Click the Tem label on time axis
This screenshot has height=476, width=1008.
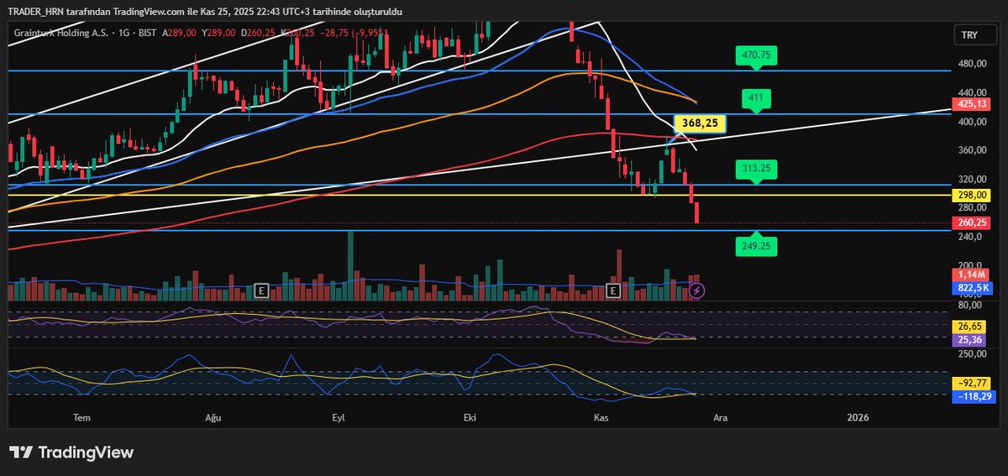(81, 417)
